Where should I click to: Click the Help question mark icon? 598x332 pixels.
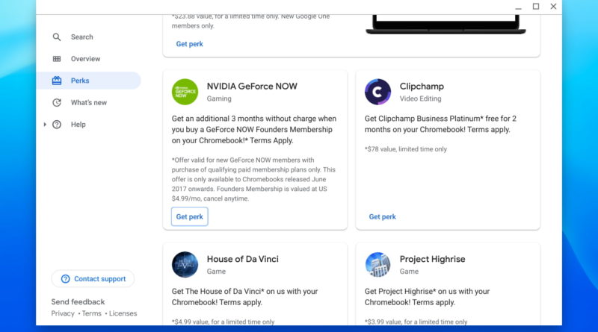tap(57, 125)
